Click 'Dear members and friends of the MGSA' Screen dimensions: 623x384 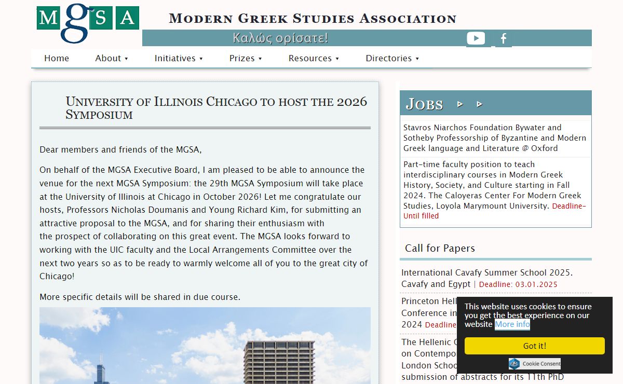(x=120, y=149)
